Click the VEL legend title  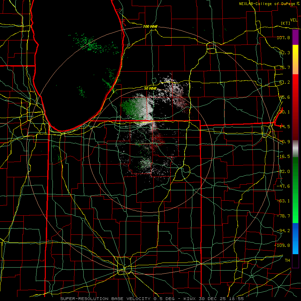pos(294,20)
